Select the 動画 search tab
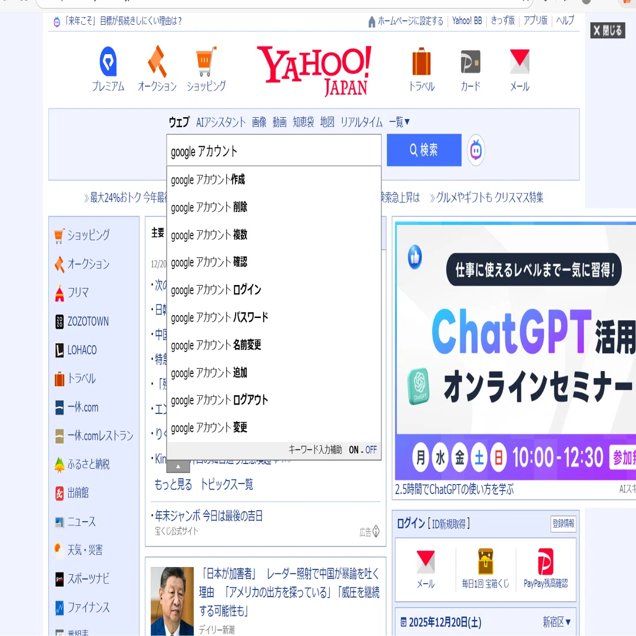Screen dimensions: 636x636 [x=280, y=122]
